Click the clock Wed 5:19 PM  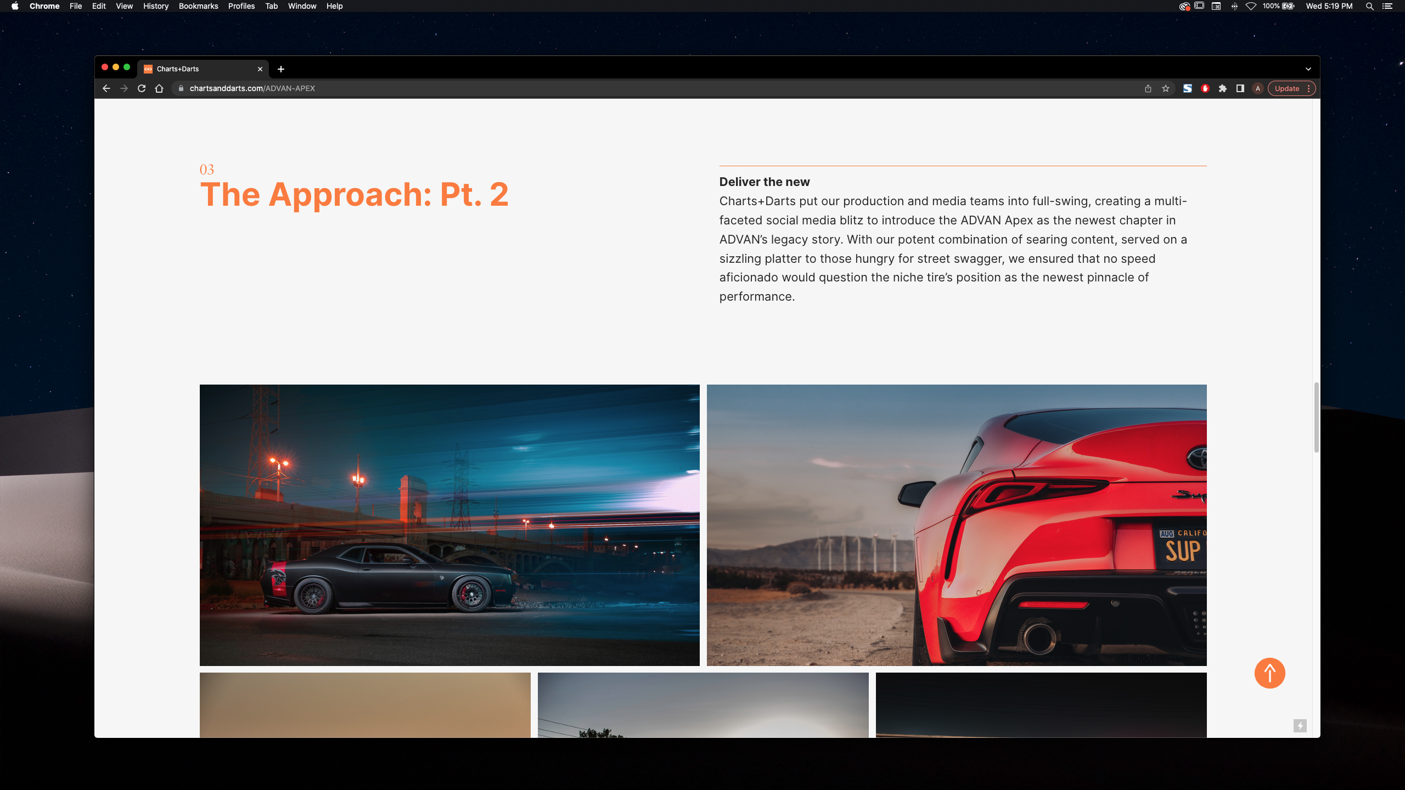[x=1329, y=6]
